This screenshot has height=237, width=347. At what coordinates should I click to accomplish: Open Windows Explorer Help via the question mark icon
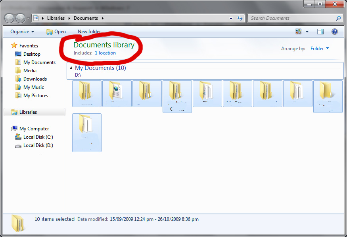coord(334,31)
